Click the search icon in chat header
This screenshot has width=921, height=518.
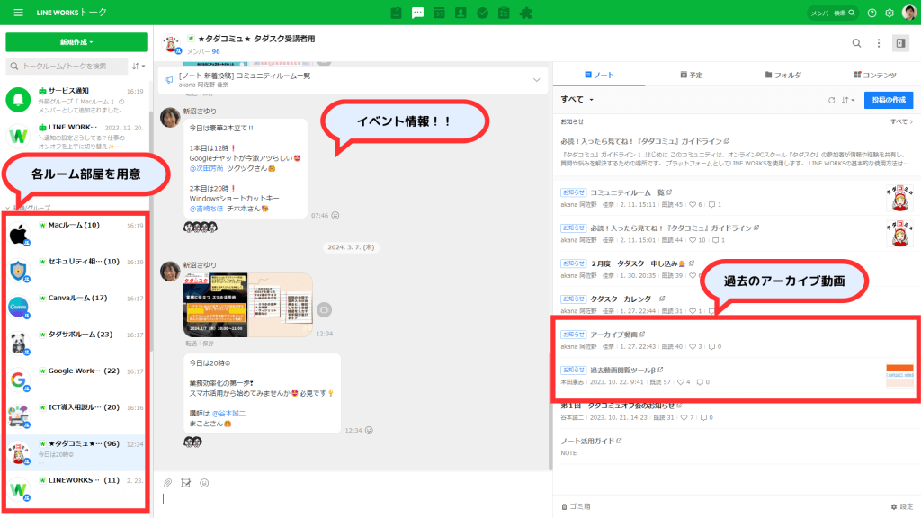pos(856,43)
